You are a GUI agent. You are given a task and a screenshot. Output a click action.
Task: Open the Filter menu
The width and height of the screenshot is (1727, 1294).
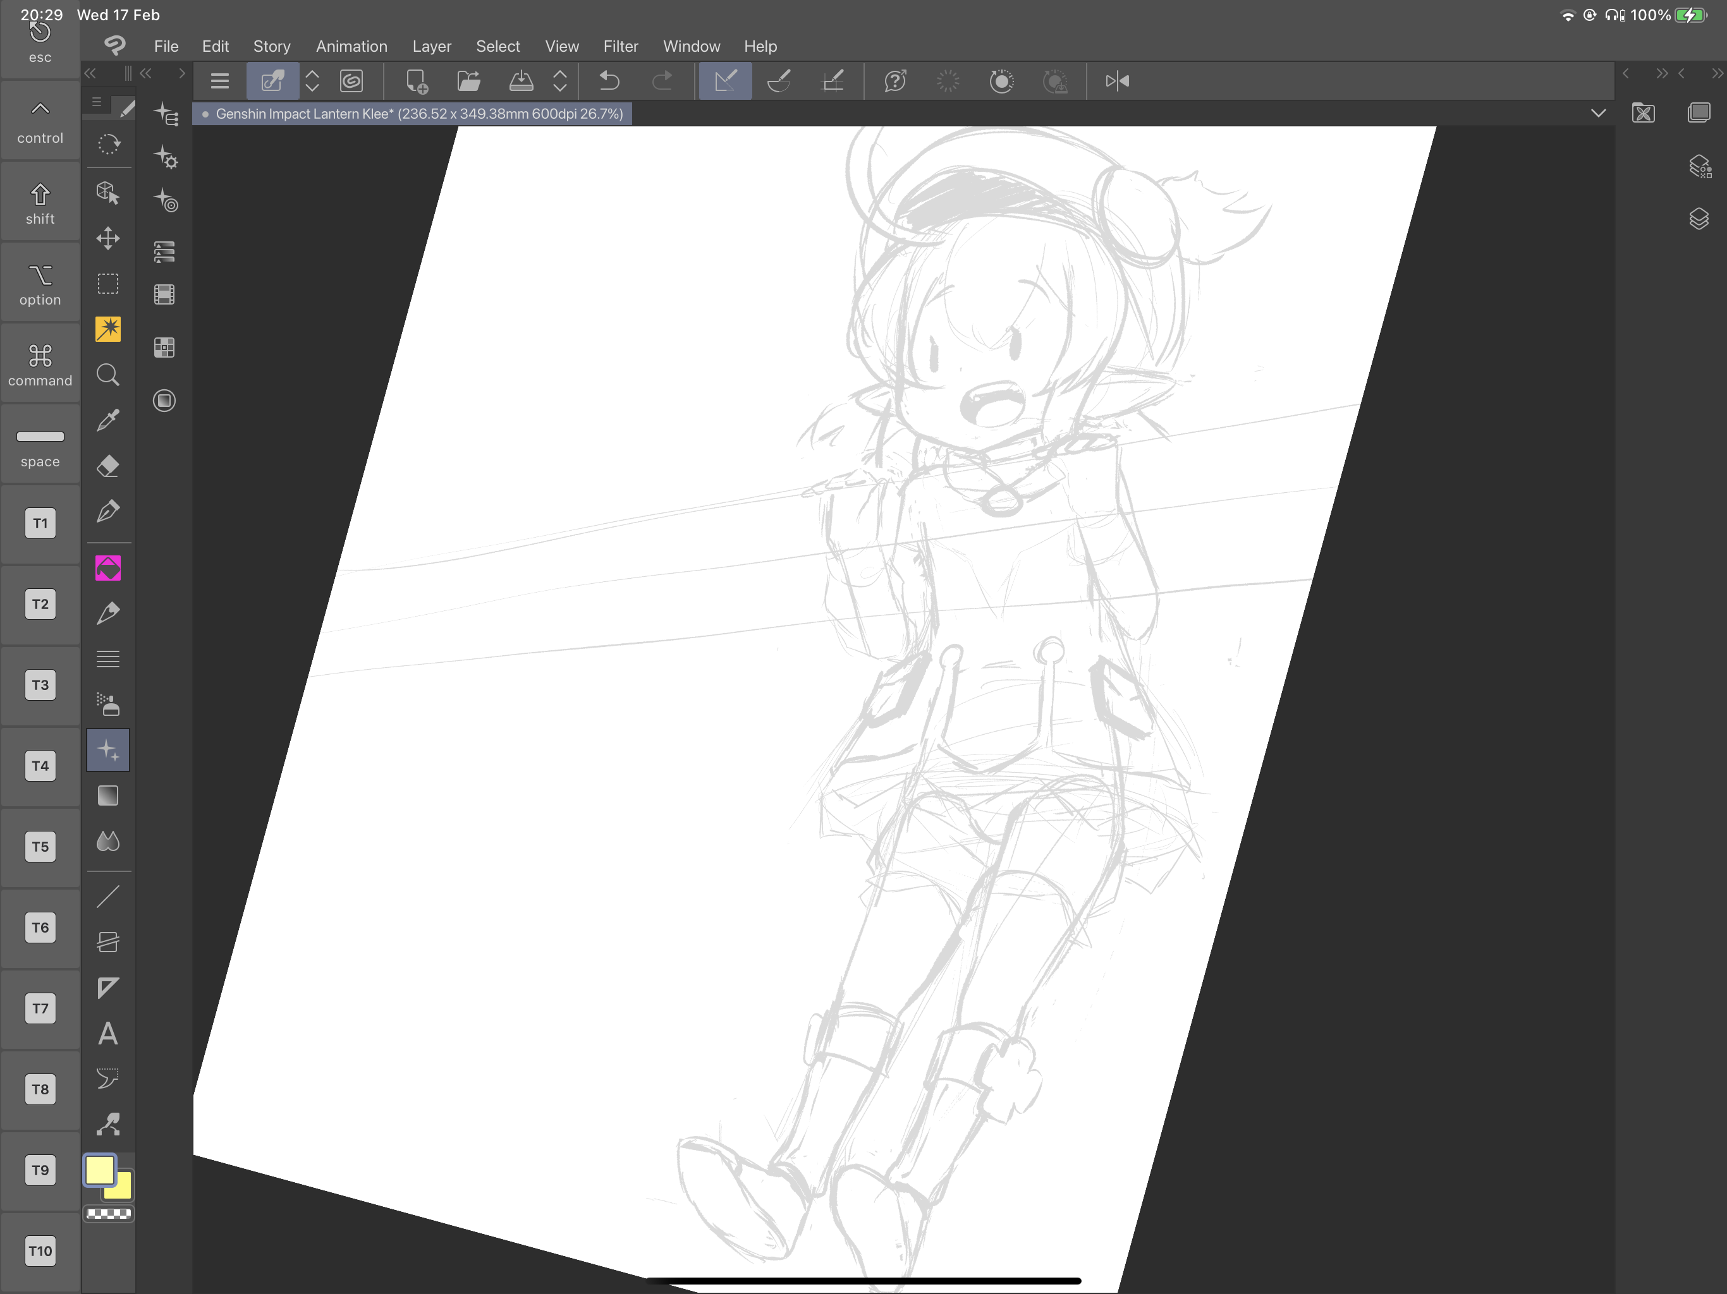(x=621, y=46)
